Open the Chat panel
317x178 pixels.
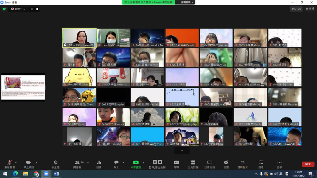pyautogui.click(x=116, y=164)
